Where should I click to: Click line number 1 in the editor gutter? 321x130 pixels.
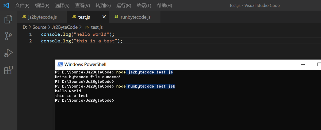tap(30, 34)
